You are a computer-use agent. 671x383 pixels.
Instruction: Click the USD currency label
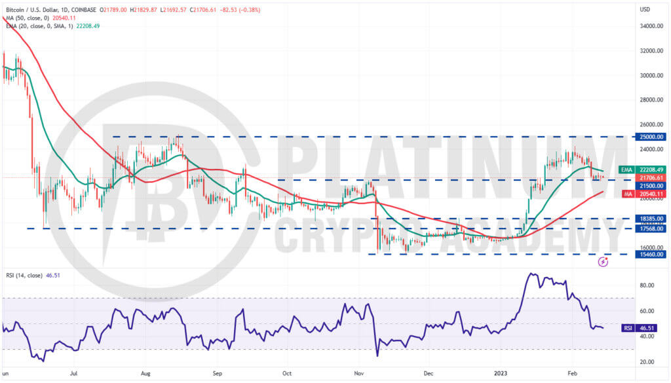[645, 9]
